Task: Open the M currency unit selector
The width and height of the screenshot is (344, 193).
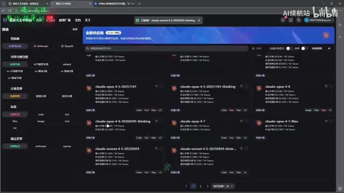Action: click(x=329, y=48)
